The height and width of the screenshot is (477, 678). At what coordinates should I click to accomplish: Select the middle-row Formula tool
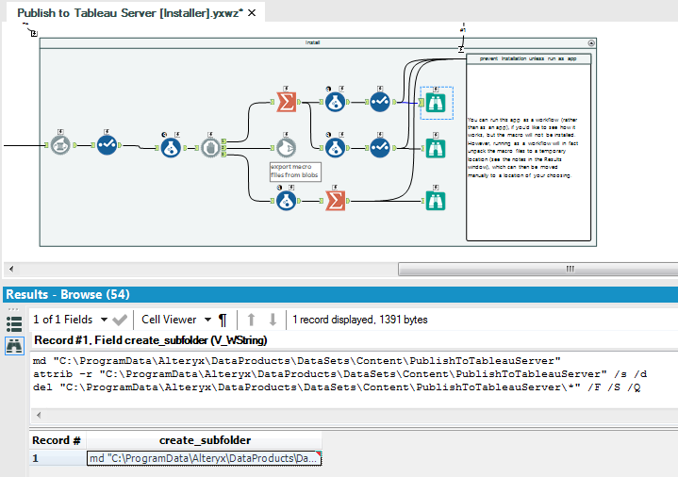[335, 148]
